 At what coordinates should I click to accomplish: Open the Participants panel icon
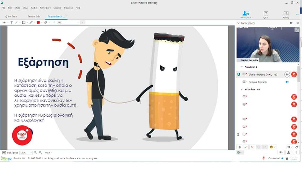point(246,15)
